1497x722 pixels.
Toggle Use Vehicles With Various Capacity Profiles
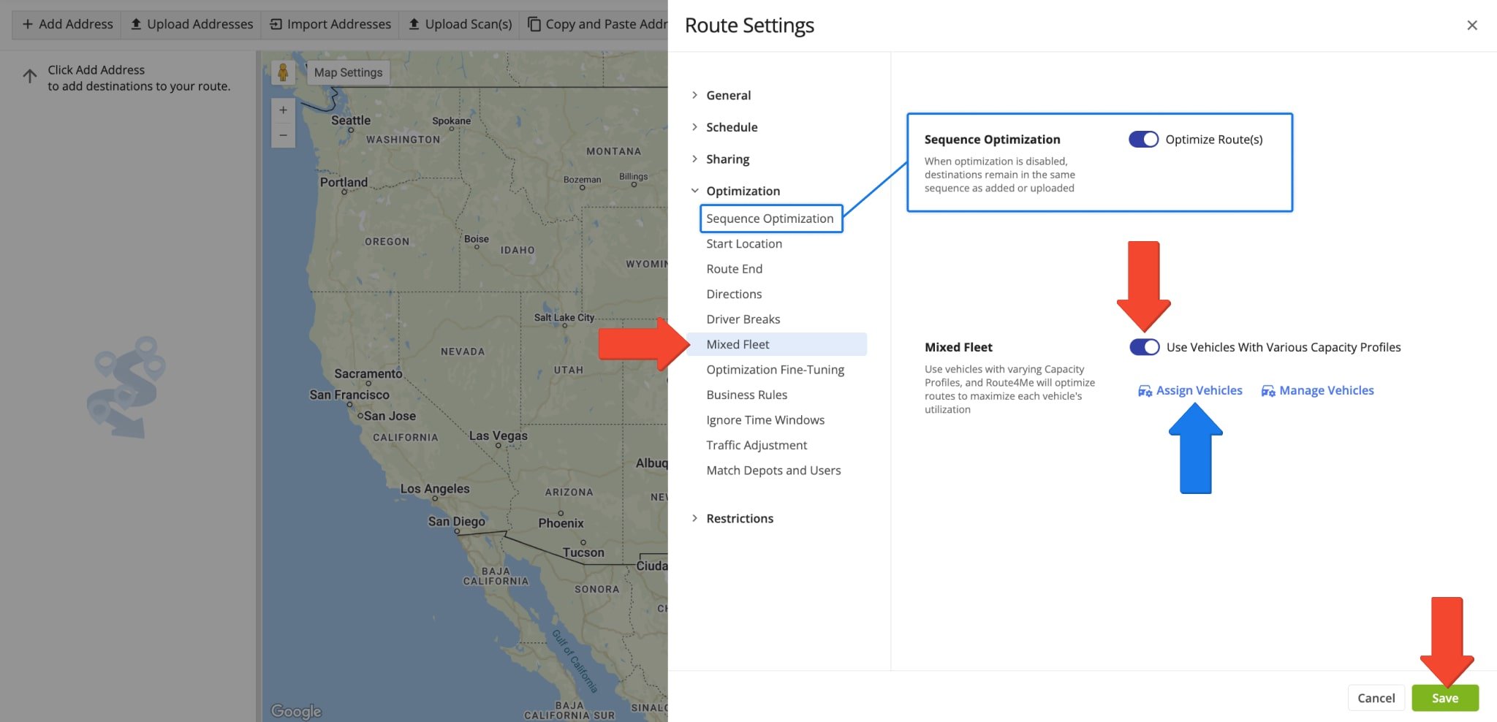[x=1144, y=347]
